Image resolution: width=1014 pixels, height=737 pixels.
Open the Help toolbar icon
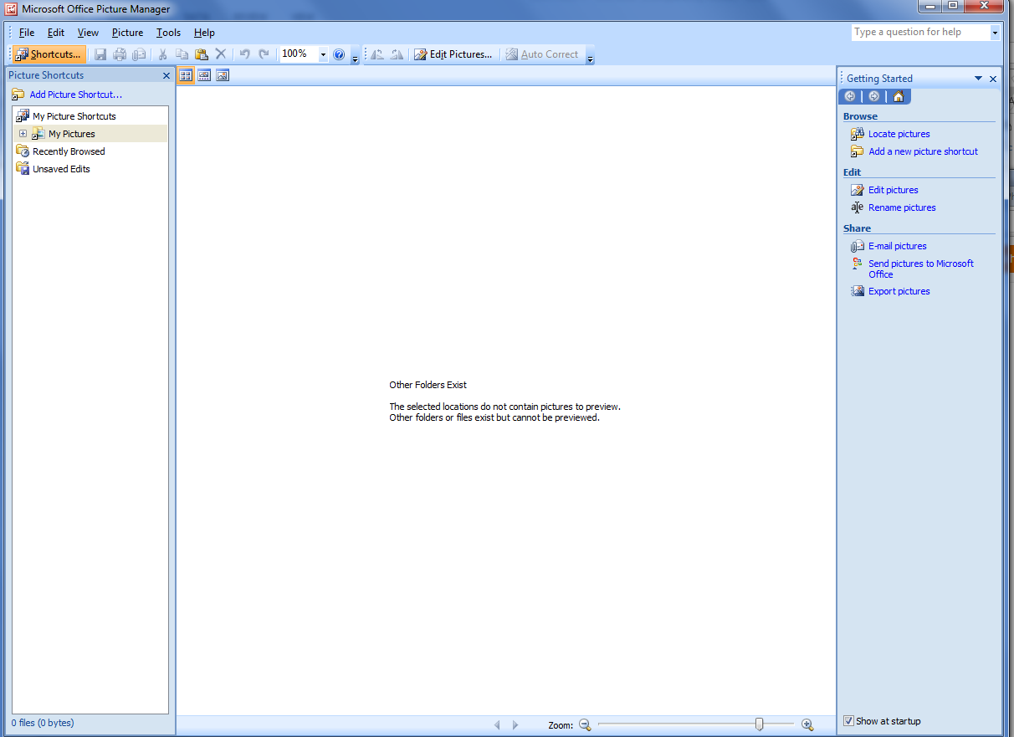pyautogui.click(x=339, y=54)
